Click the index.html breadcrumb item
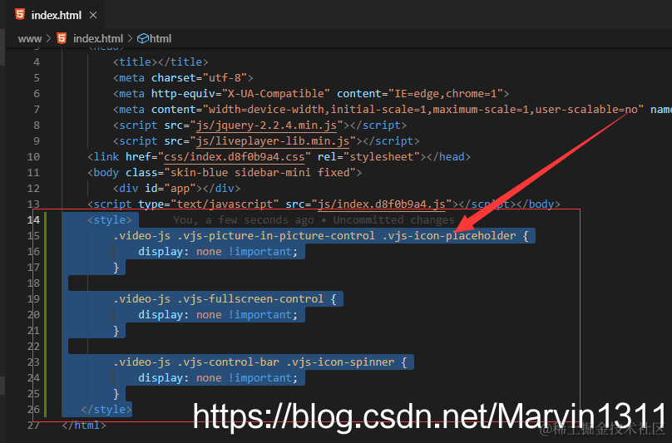The width and height of the screenshot is (672, 443). click(x=98, y=38)
